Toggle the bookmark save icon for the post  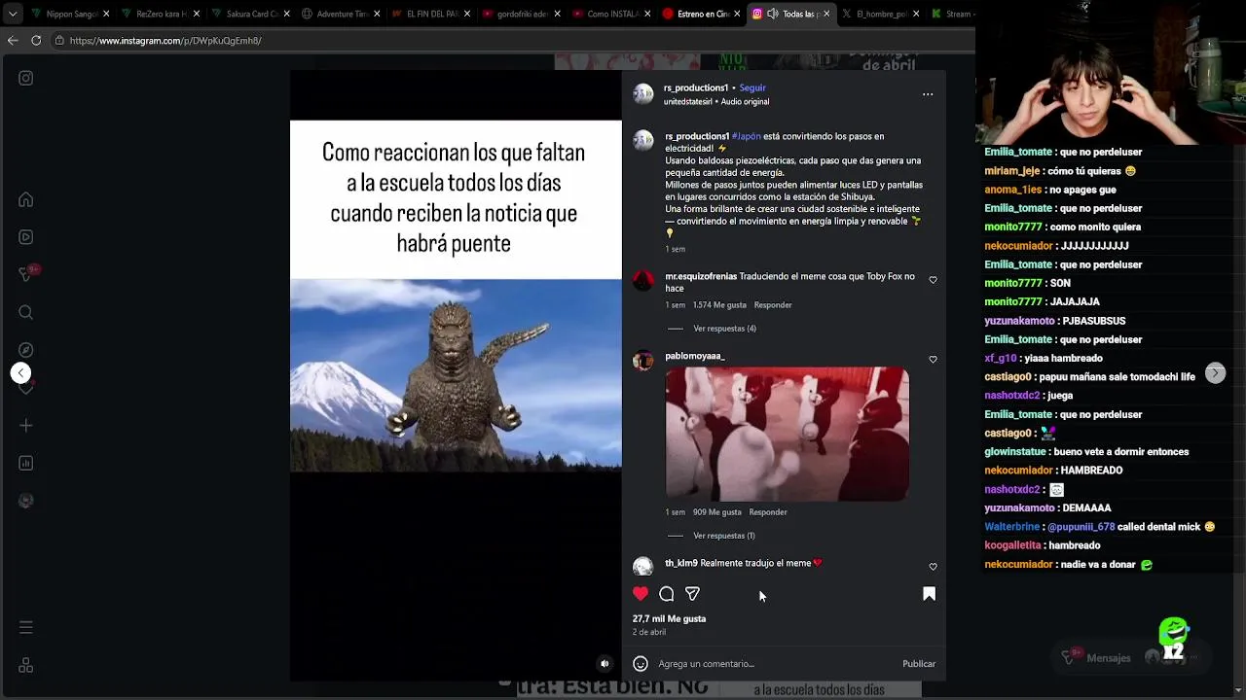tap(929, 594)
